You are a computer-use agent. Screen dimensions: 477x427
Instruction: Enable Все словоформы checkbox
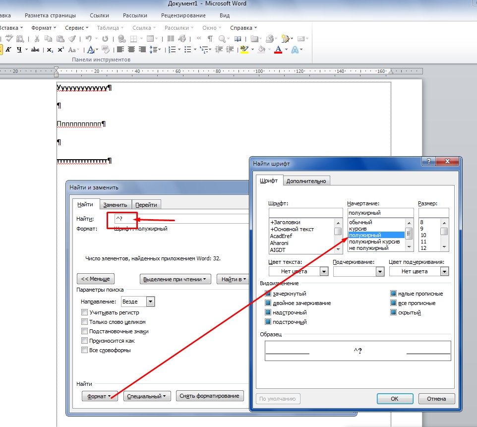[85, 350]
